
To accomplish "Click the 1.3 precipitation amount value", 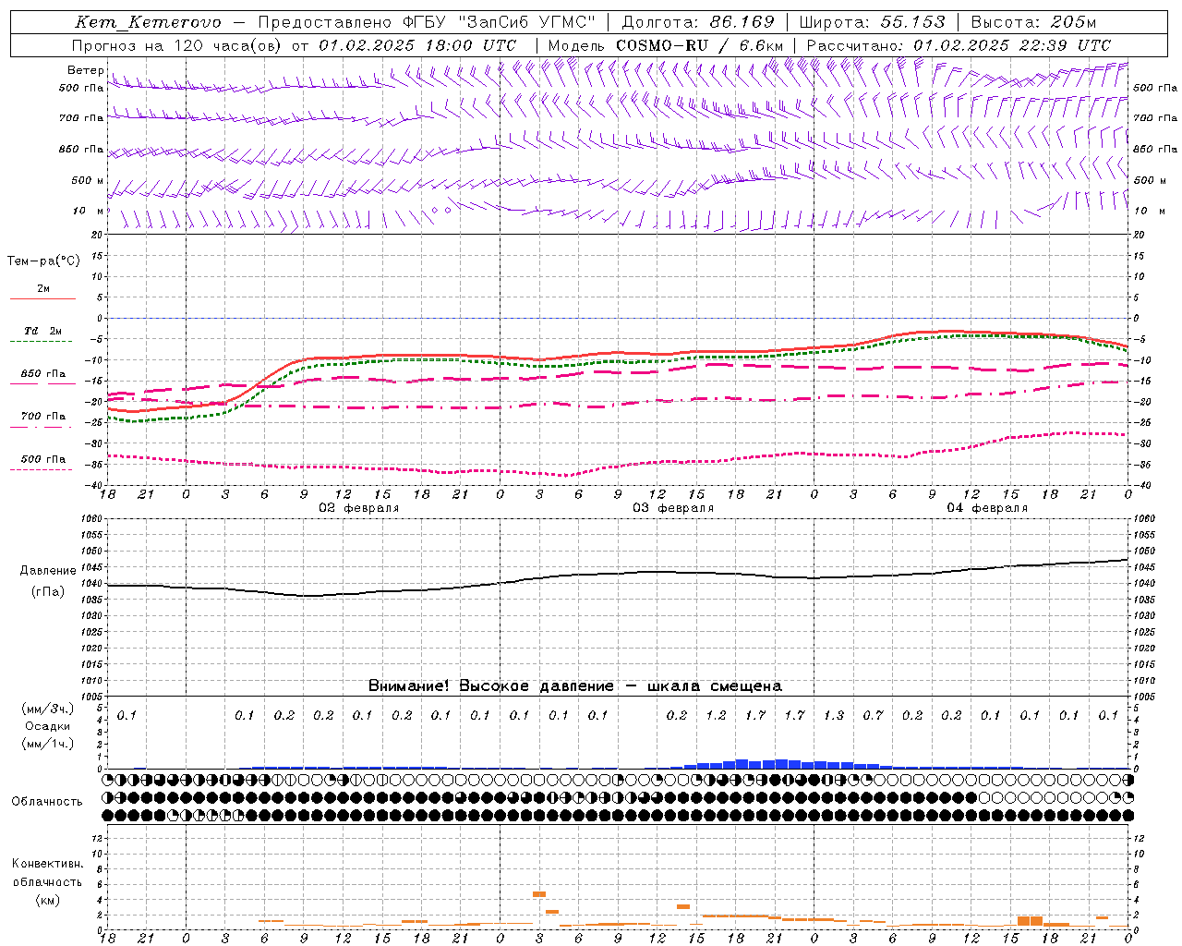I will click(834, 715).
